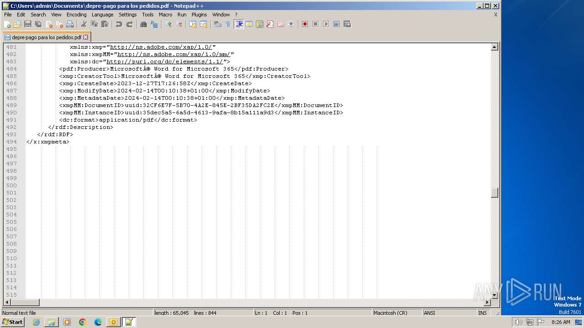Click the vertical scrollbar thumb

pos(494,193)
